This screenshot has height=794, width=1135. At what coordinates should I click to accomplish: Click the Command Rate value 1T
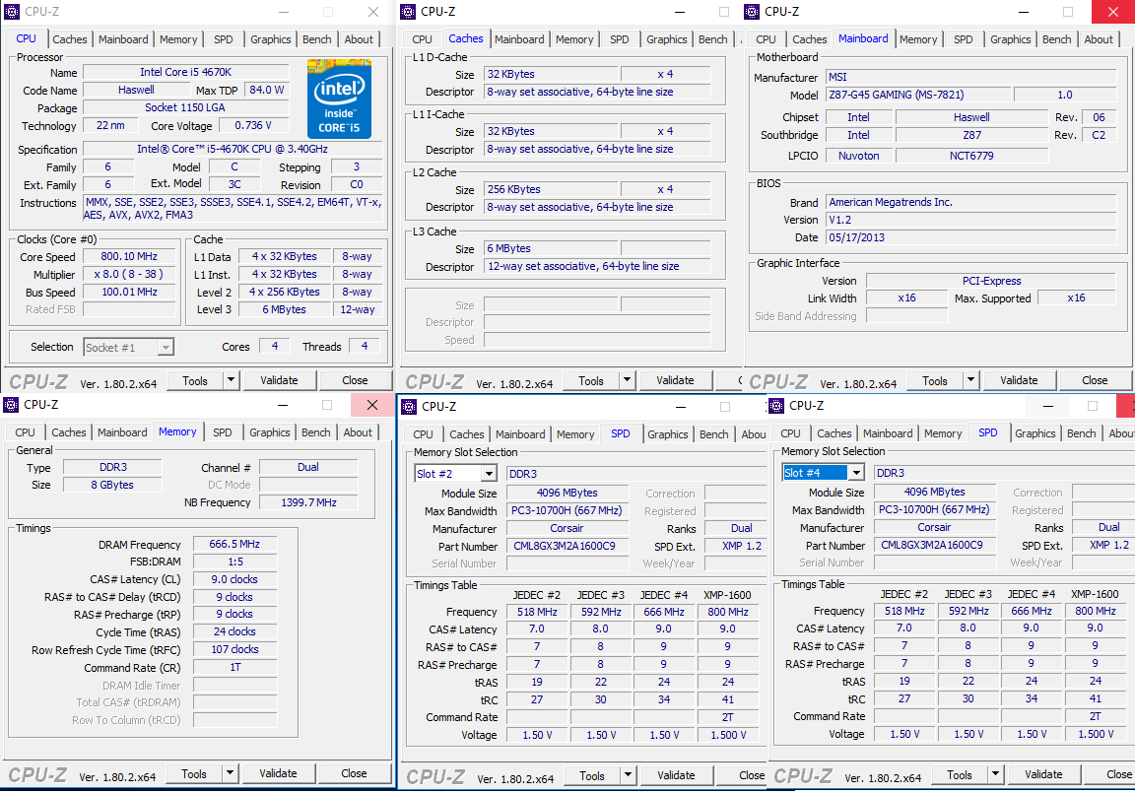[234, 667]
